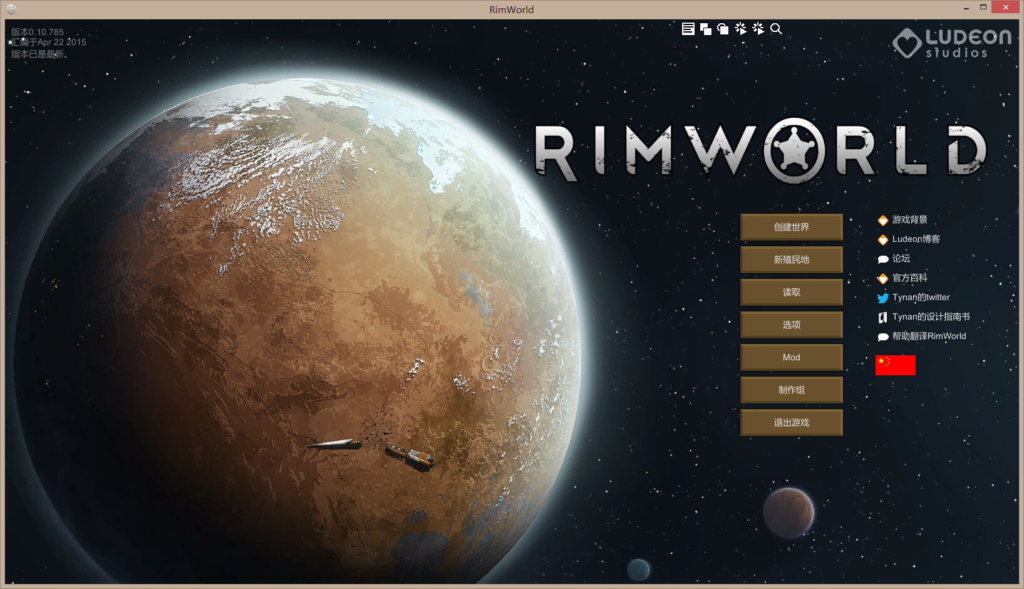Click the rotating square dev toolbar icon
This screenshot has width=1024, height=589.
pyautogui.click(x=723, y=29)
